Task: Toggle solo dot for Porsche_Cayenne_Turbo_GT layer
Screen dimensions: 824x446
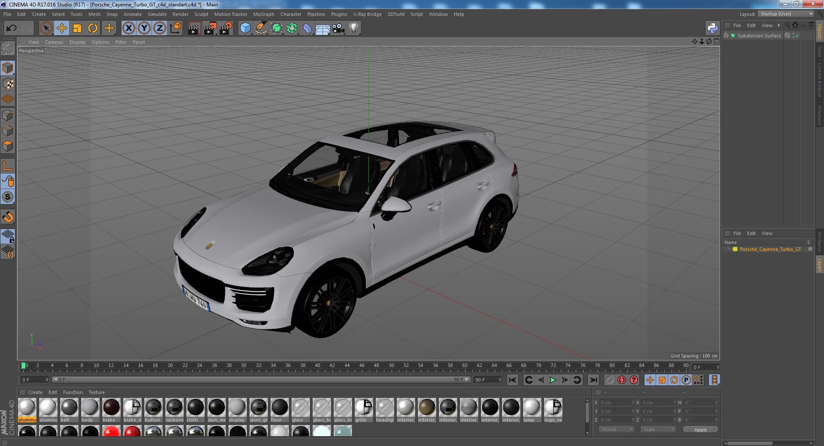Action: [x=810, y=249]
